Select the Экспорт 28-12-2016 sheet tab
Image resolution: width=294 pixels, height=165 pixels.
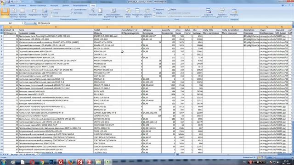23,154
